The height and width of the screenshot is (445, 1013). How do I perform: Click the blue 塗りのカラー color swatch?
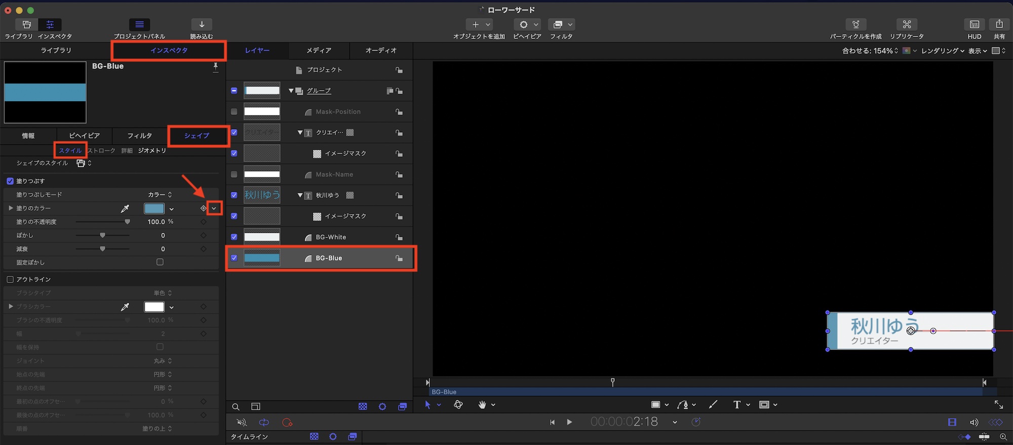tap(154, 209)
